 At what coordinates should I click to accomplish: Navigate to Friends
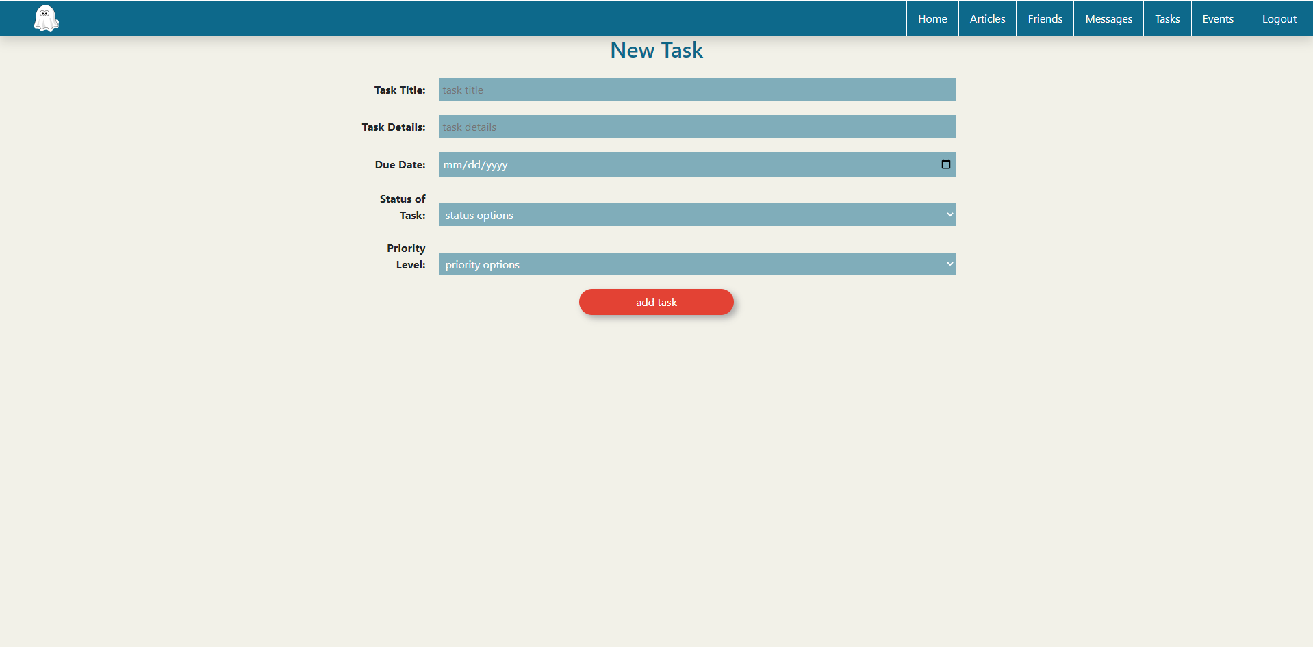(x=1045, y=18)
